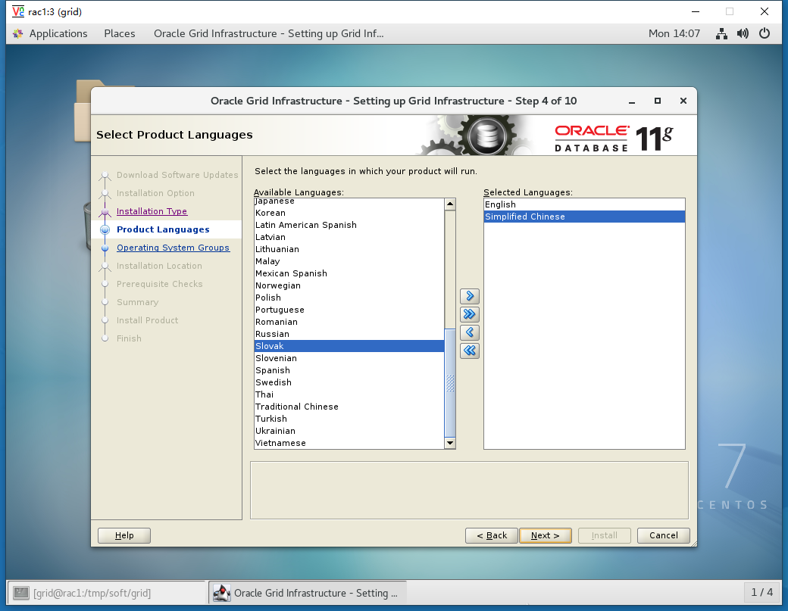
Task: Move selected language to Selected list arrow
Action: [x=469, y=296]
